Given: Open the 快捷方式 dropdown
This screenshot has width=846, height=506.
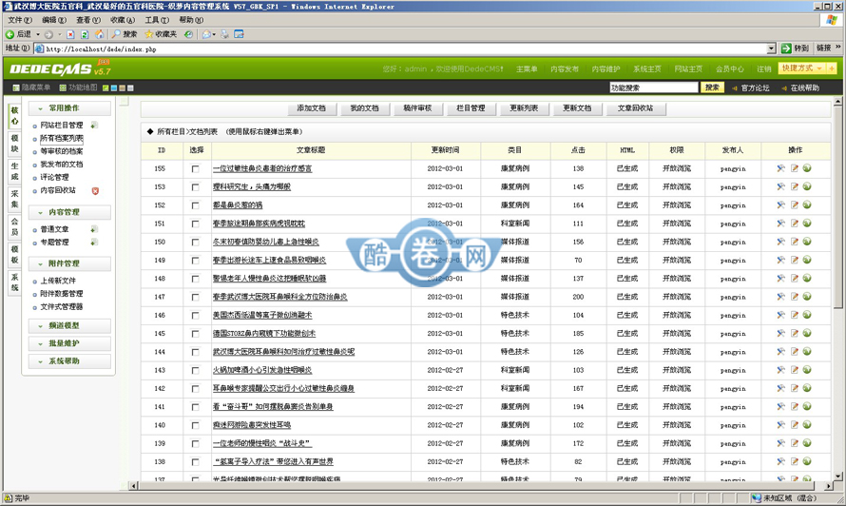Looking at the screenshot, I should coord(801,68).
